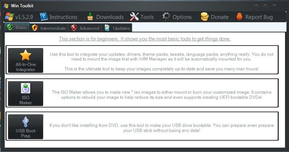Click the Win Toolkit title bar icon
Viewport: 289px width, 152px height.
pyautogui.click(x=6, y=6)
